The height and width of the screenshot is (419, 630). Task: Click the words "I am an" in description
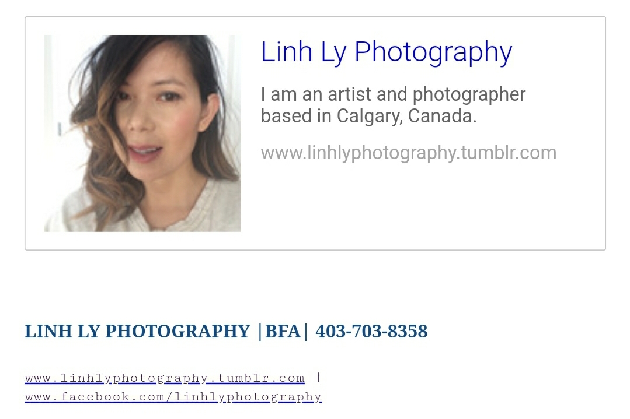pos(292,94)
